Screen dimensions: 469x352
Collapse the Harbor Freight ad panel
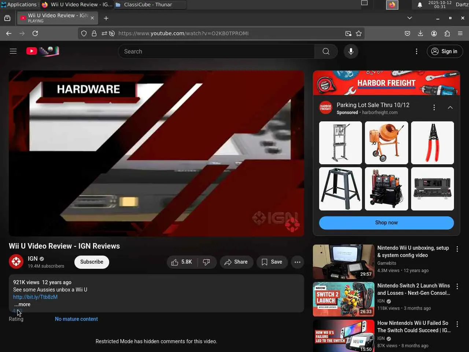pos(450,107)
